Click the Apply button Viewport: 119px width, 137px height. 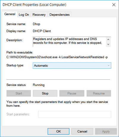(106, 131)
